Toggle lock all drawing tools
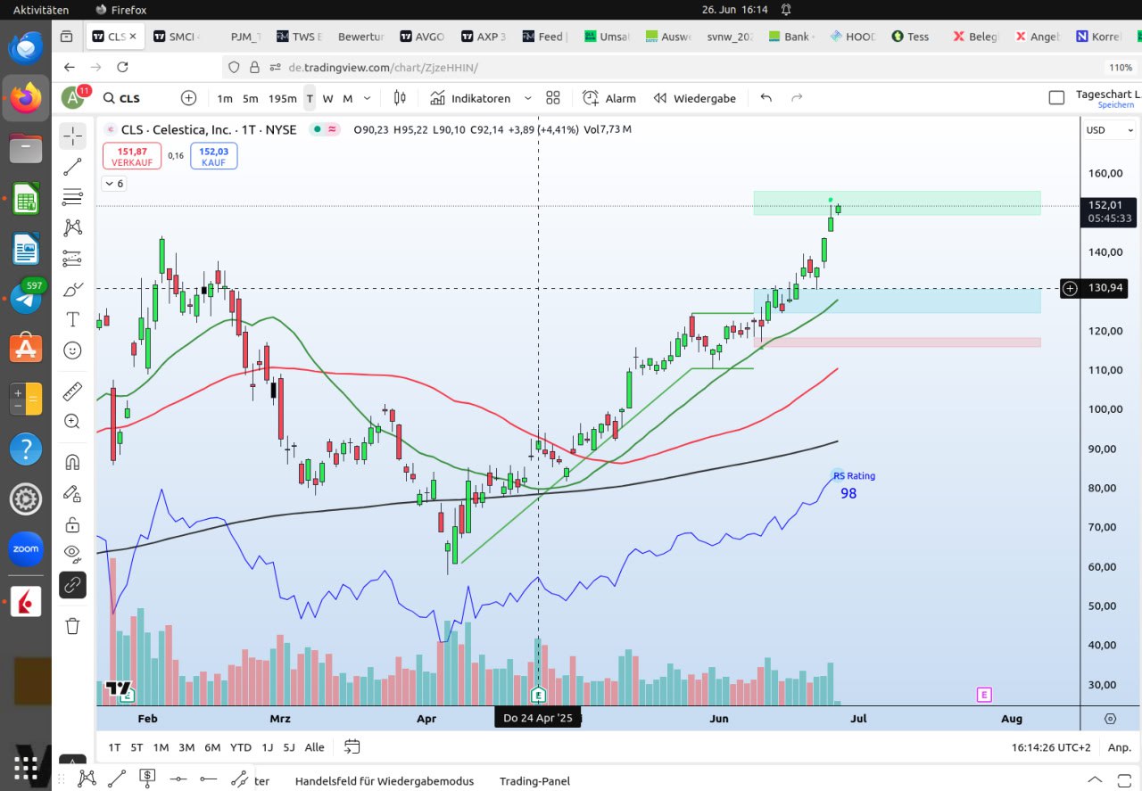The width and height of the screenshot is (1142, 791). [x=72, y=523]
